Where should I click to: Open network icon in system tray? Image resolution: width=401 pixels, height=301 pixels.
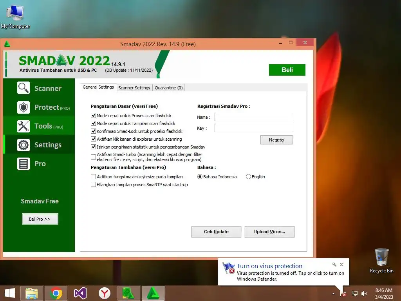tap(355, 293)
